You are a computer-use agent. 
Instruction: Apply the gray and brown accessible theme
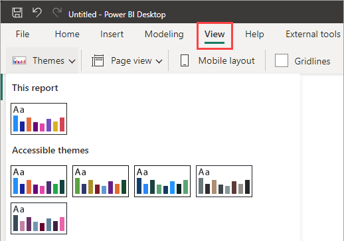pyautogui.click(x=224, y=181)
